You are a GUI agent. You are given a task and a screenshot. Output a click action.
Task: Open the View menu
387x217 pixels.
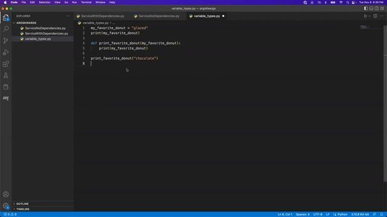(57, 2)
